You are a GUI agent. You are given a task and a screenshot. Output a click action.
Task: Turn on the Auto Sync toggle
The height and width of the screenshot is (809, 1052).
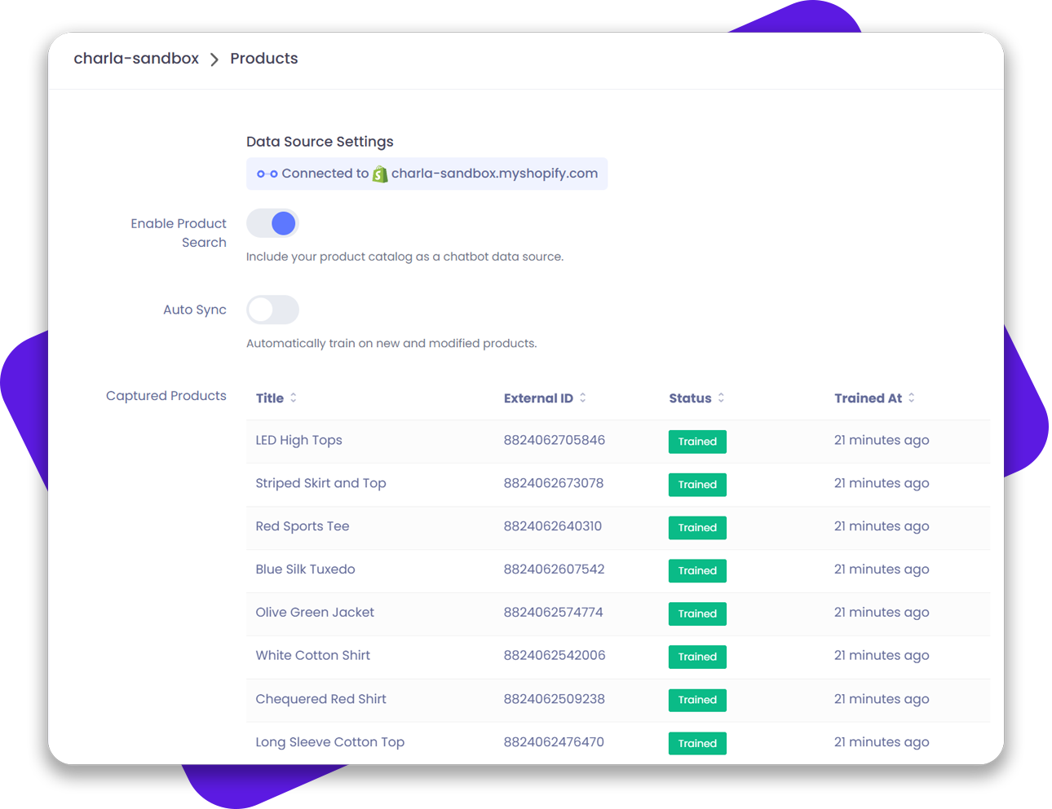(272, 310)
